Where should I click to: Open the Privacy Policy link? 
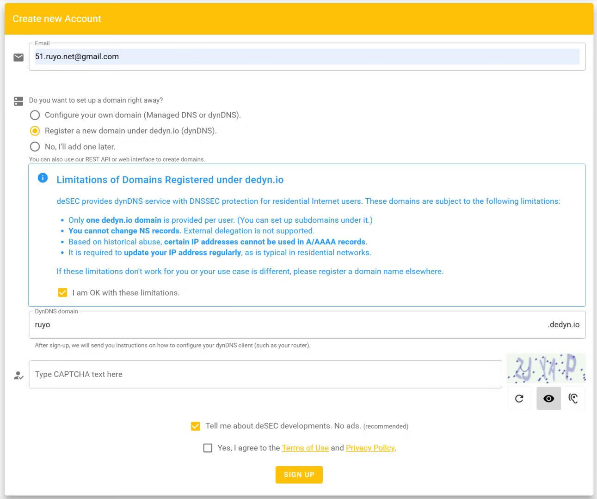coord(370,448)
